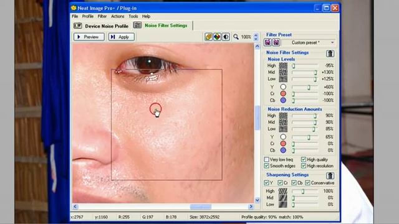This screenshot has height=224, width=399.
Task: Adjust Noise Levels Cr slider
Action: (305, 94)
